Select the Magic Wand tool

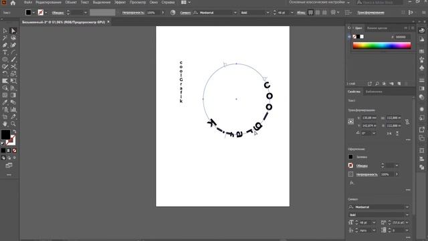5,38
